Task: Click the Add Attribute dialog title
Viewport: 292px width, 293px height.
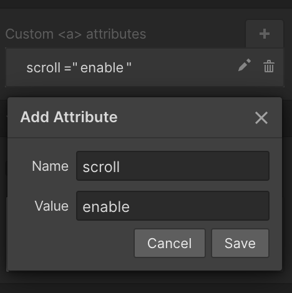Action: point(69,117)
